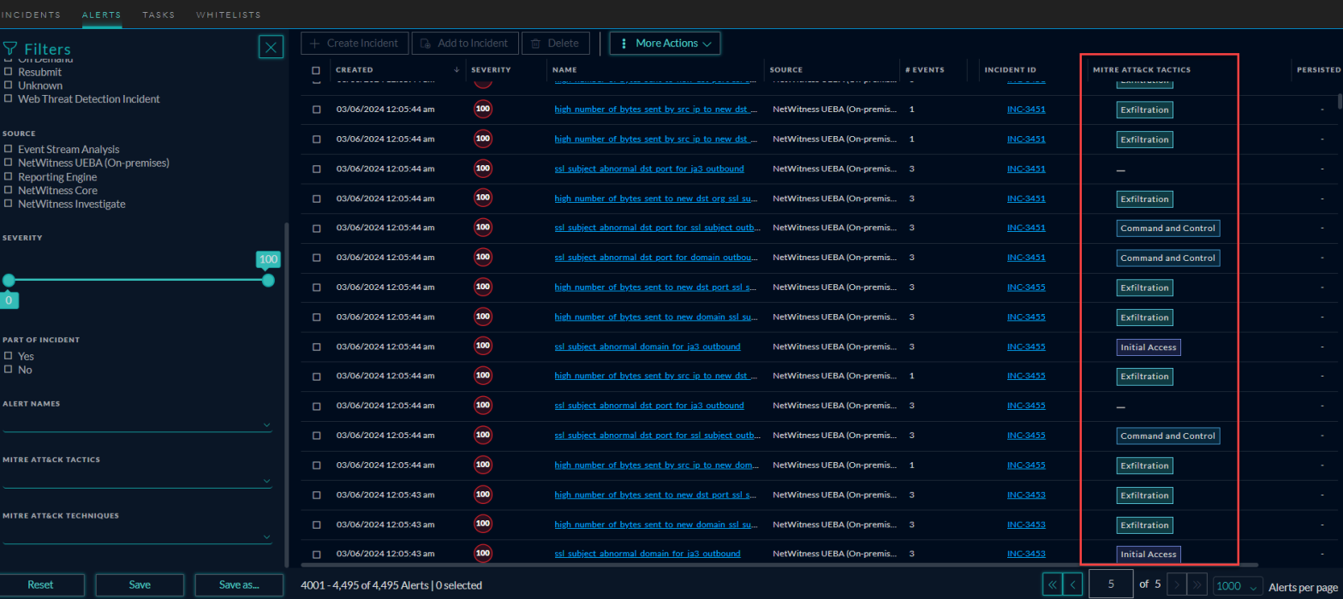Click the disabled next page arrow
1343x599 pixels.
[1177, 585]
